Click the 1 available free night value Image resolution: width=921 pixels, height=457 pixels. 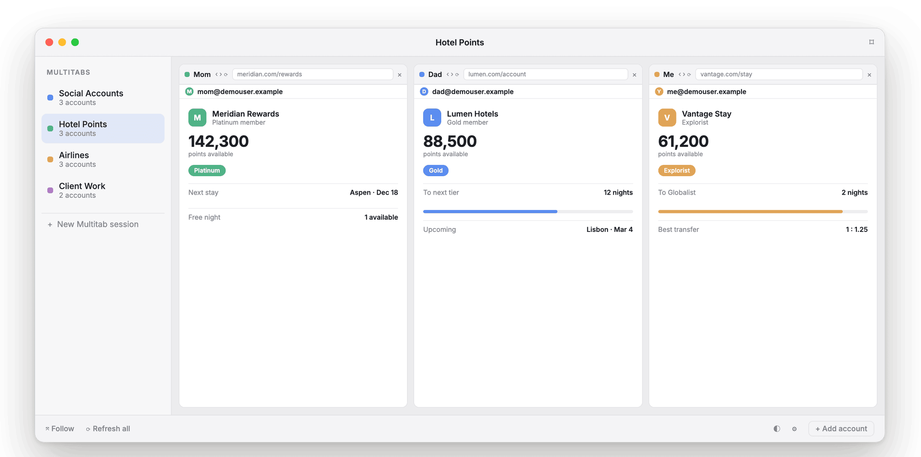(x=381, y=217)
